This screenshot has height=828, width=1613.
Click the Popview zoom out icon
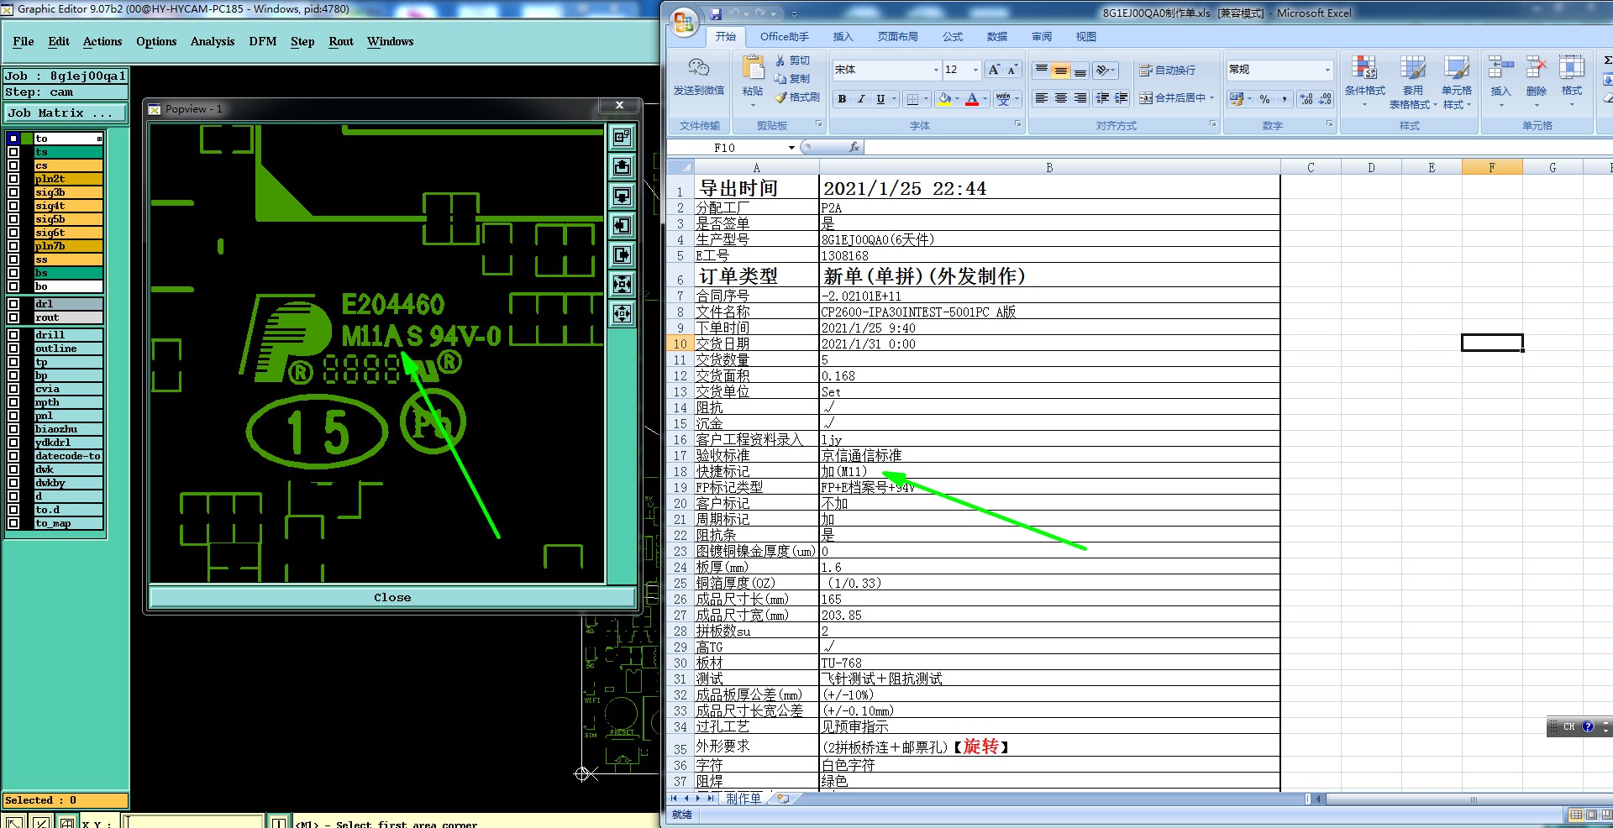tap(622, 313)
